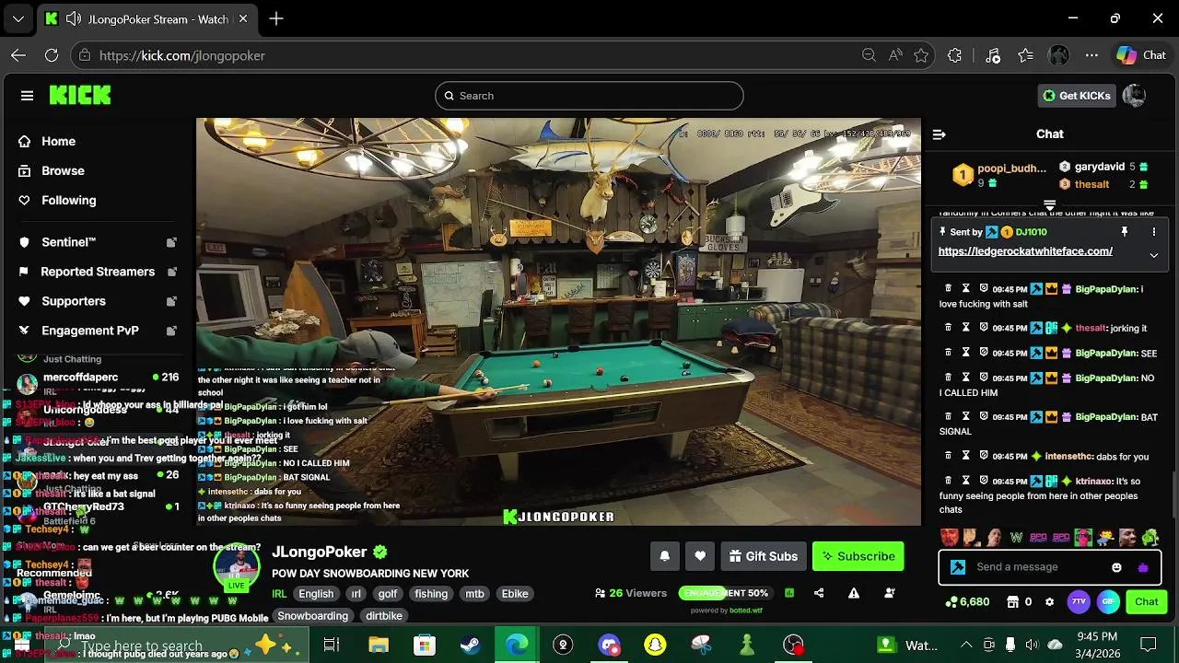Click the moderator user-tools icon

(889, 593)
